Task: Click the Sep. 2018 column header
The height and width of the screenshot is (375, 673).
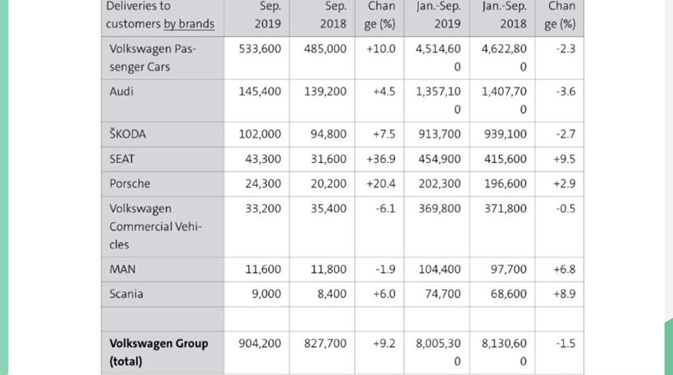Action: [x=332, y=15]
